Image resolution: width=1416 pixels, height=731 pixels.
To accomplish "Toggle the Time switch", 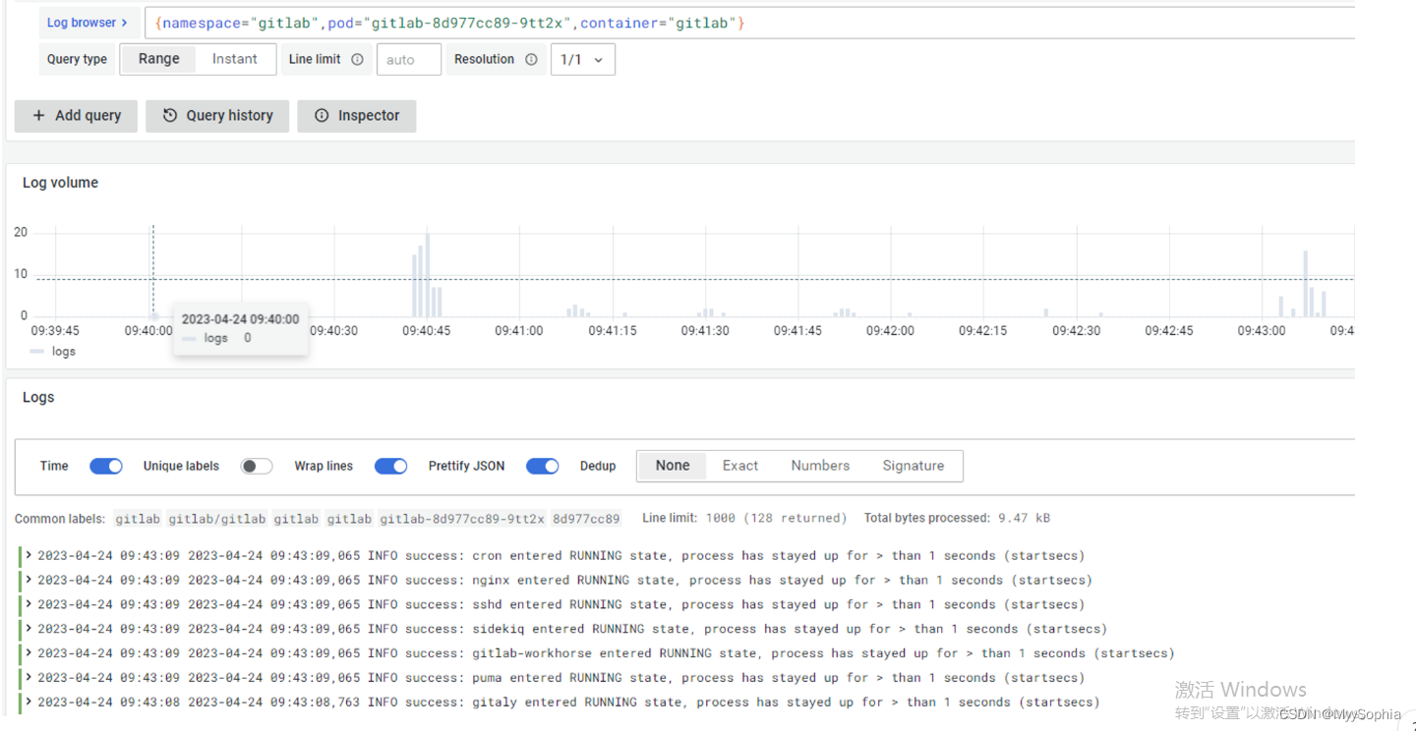I will click(x=106, y=466).
